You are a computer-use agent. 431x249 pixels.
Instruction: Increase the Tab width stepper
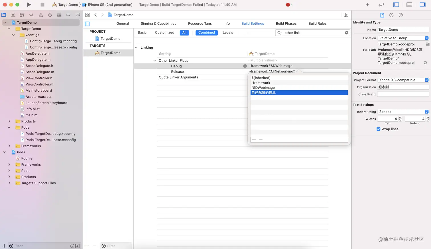tap(400, 118)
